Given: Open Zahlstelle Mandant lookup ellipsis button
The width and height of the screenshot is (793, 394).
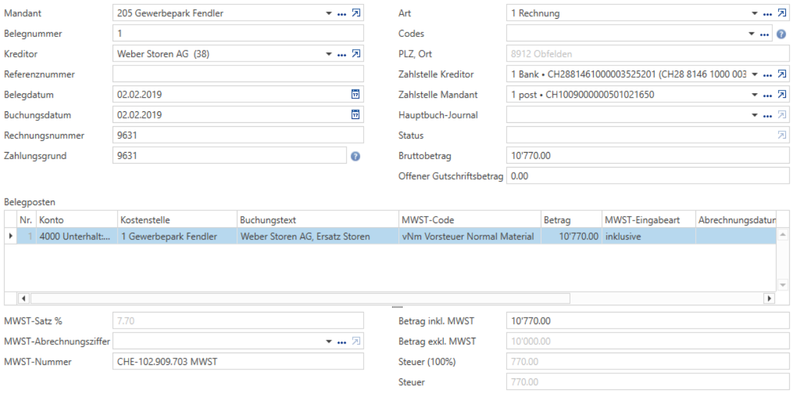Looking at the screenshot, I should [x=768, y=95].
